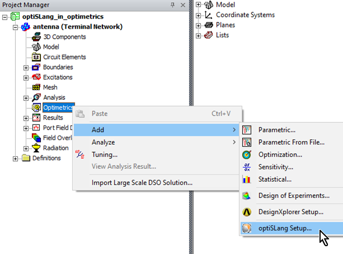
Task: Select the Optimetrics tree item
Action: click(59, 108)
